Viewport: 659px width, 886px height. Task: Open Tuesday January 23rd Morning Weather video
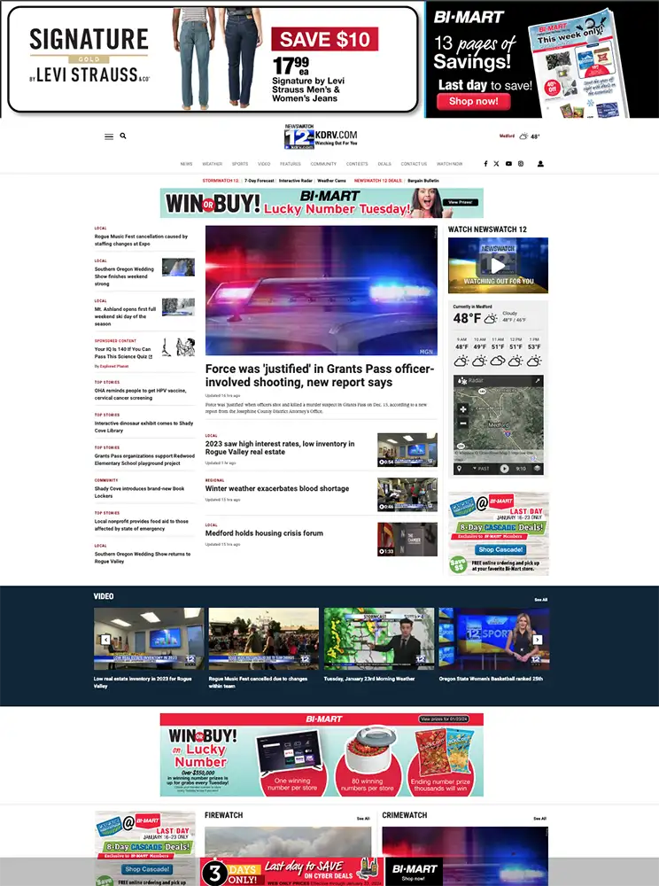pos(379,639)
